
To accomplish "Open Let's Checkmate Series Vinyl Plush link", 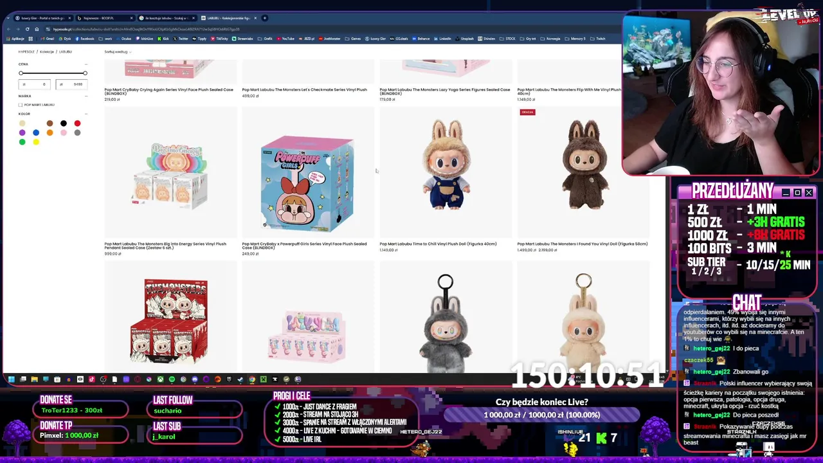I will click(x=304, y=89).
